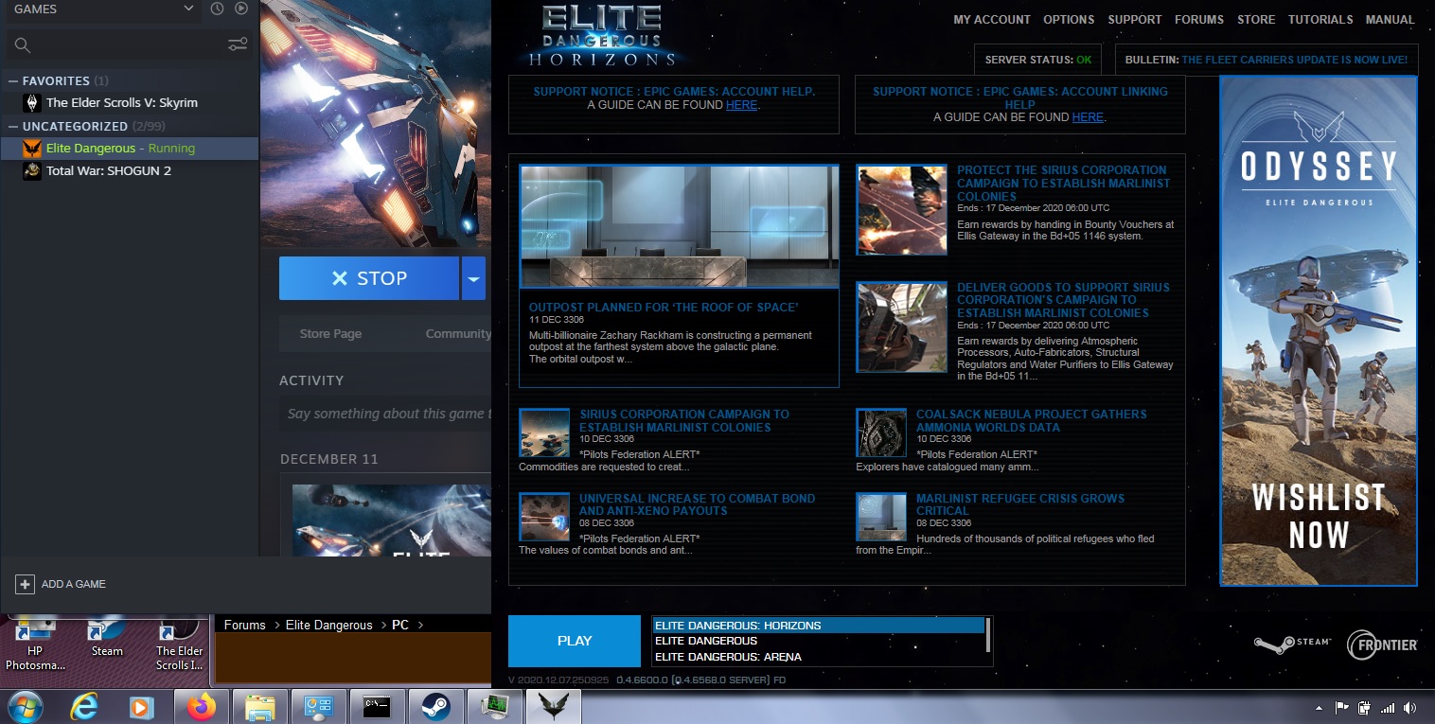This screenshot has height=724, width=1435.
Task: Click the Total War: SHOGUN 2 icon
Action: tap(32, 171)
